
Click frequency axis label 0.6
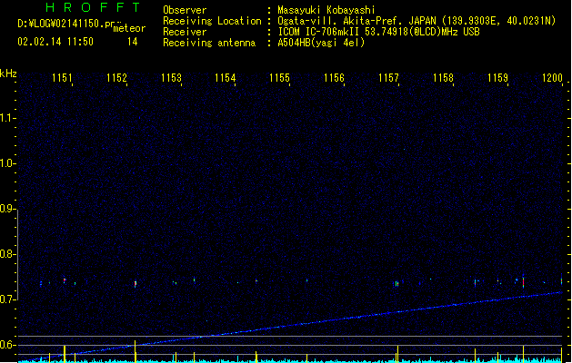[x=7, y=345]
